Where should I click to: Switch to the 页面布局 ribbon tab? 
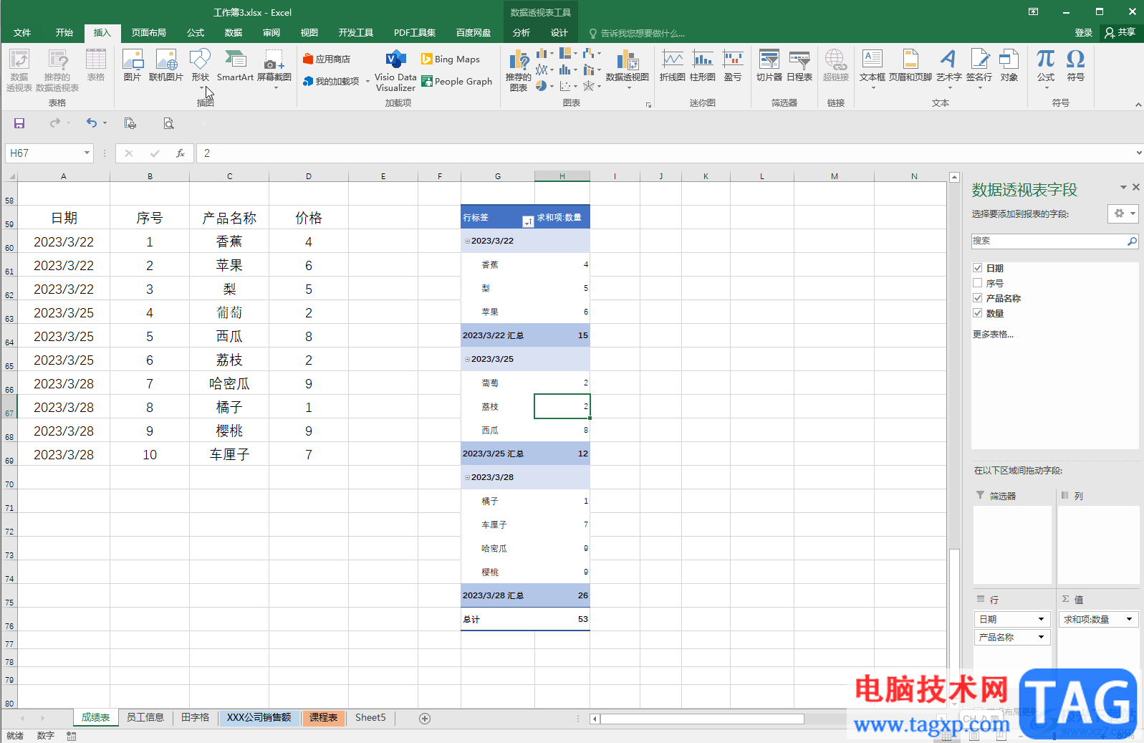point(149,33)
